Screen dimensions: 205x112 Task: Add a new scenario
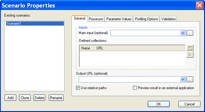(10, 98)
